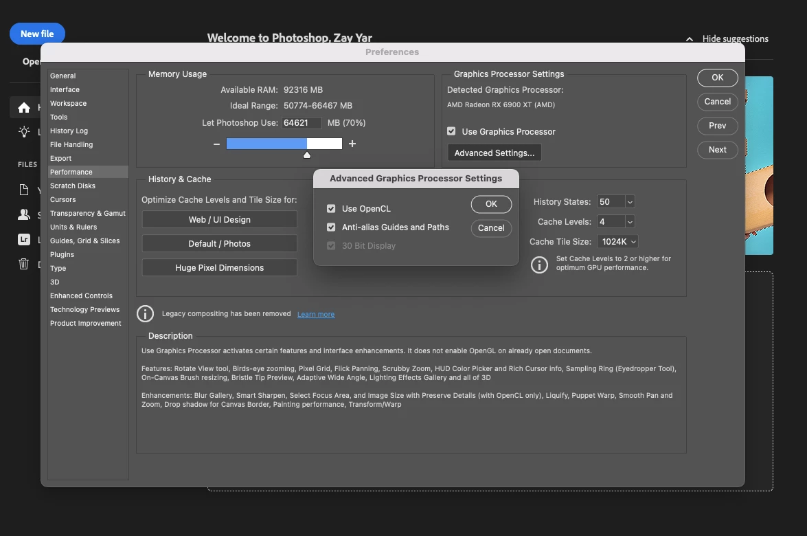Go to Scratch Disks preferences
Screen dimensions: 807x536
coord(88,186)
